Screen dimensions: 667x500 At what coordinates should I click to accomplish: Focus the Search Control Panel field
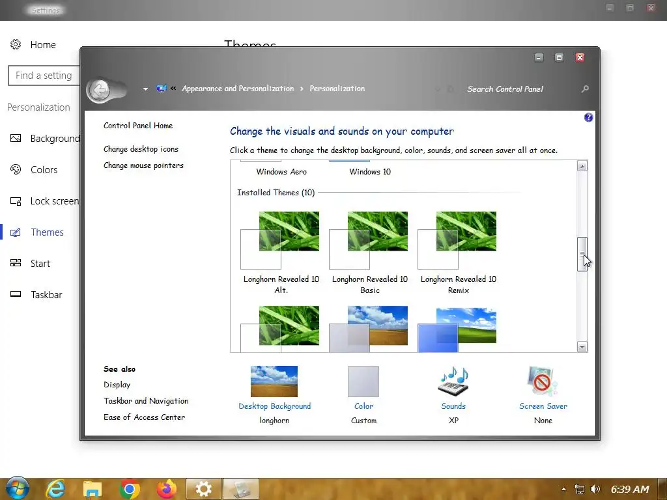[x=505, y=89]
